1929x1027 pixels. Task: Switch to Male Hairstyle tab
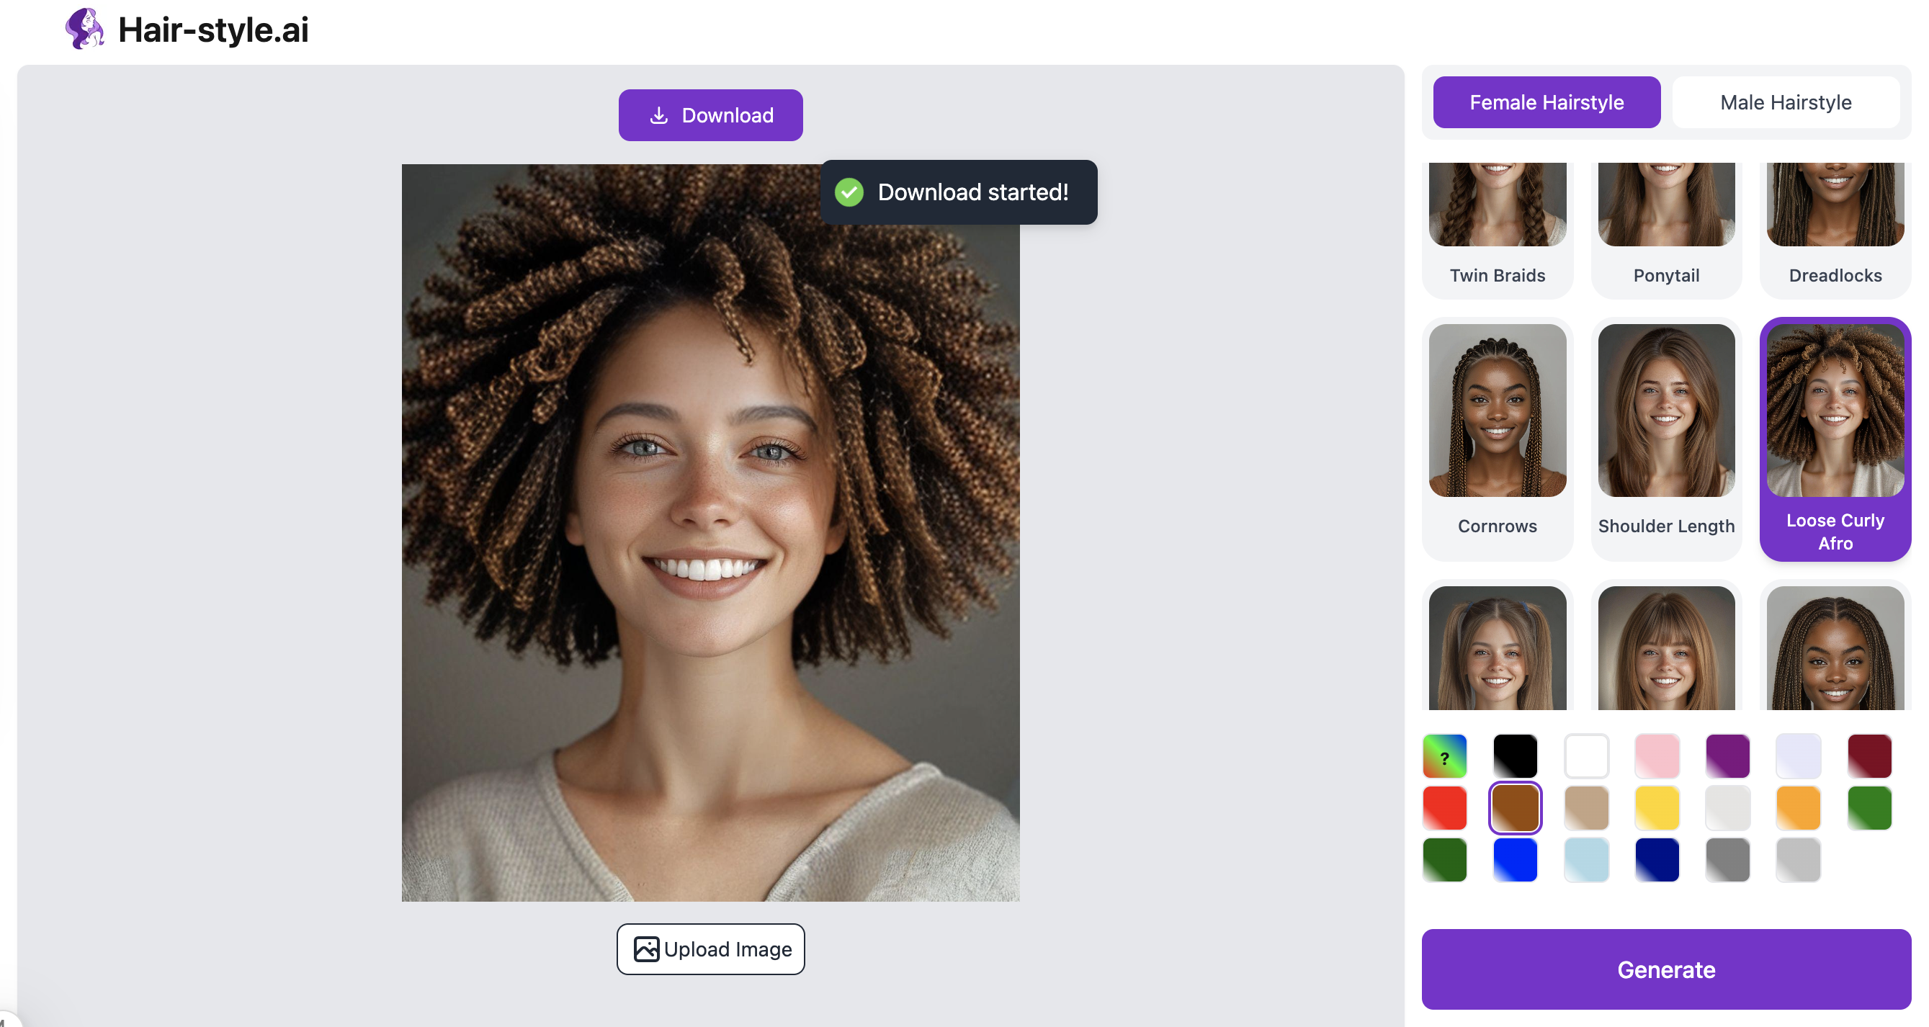click(1783, 102)
